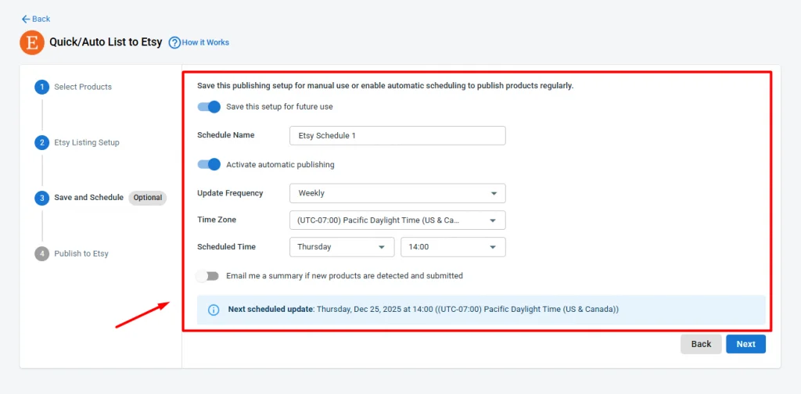Image resolution: width=801 pixels, height=394 pixels.
Task: Click the step 2 circle icon
Action: point(42,142)
